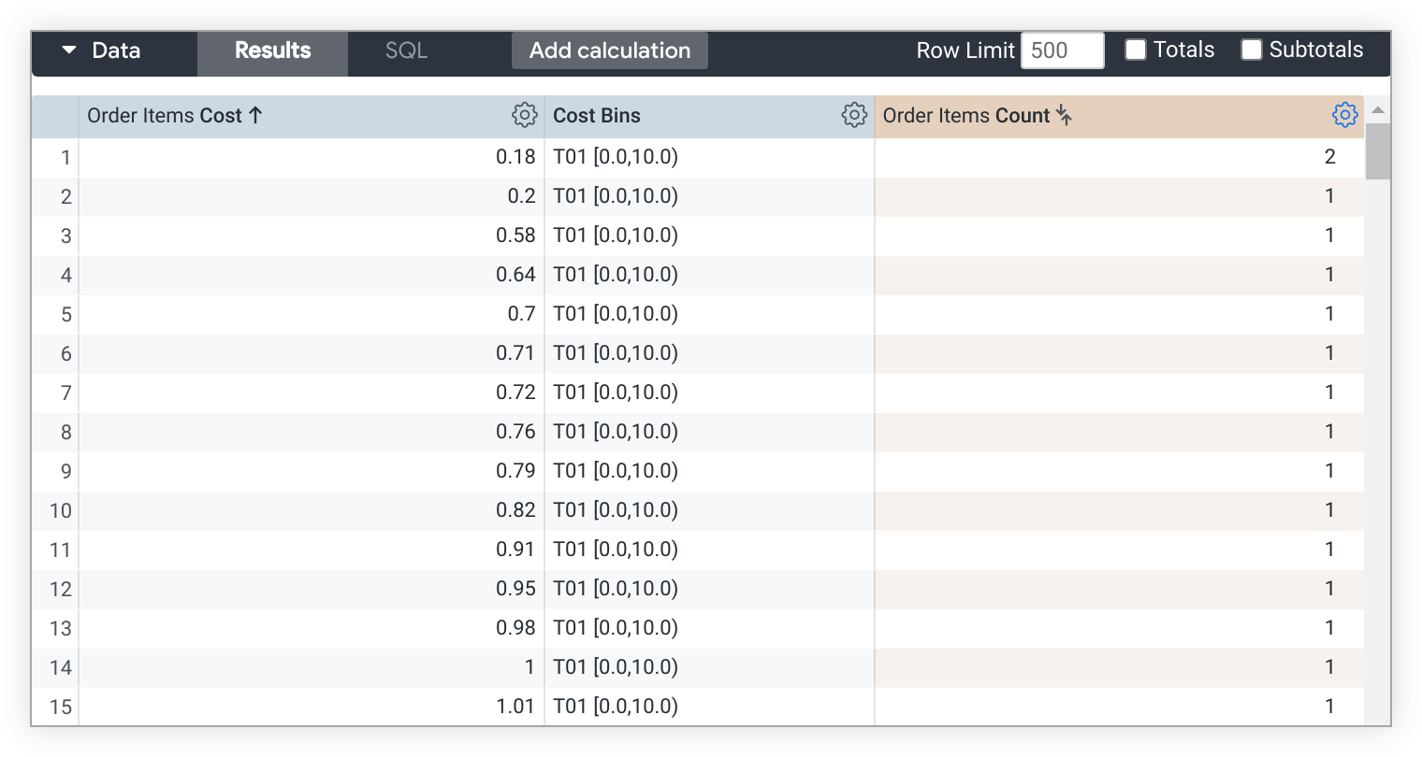Select the 0.18 cost cell in row 1
Screen dimensions: 1422x757
point(515,157)
